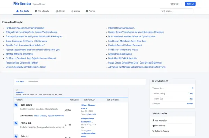Image resolution: width=209 pixels, height=138 pixels.
Task: Open Erzurum Köprüköy Kombi Servisi topic
Action: coord(26,67)
